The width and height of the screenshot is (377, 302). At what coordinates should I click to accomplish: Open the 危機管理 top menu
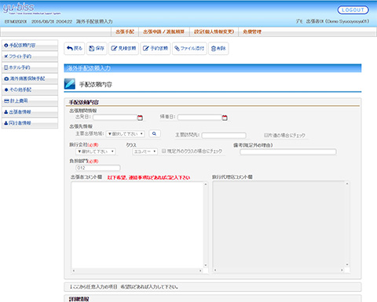click(x=252, y=31)
